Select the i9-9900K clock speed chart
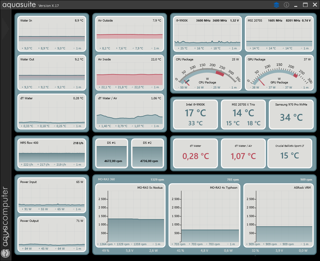The height and width of the screenshot is (261, 320). pyautogui.click(x=207, y=34)
